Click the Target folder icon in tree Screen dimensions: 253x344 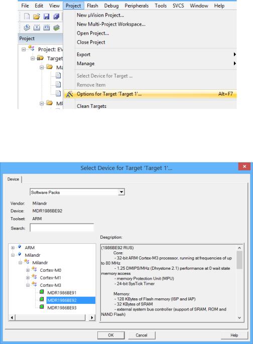[40, 58]
